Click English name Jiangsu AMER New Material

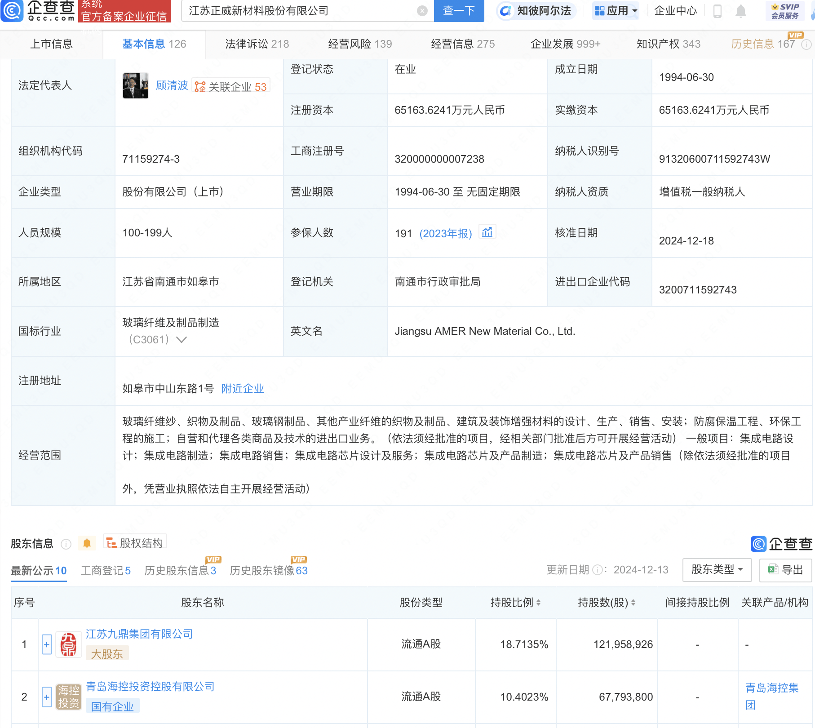[x=485, y=331]
